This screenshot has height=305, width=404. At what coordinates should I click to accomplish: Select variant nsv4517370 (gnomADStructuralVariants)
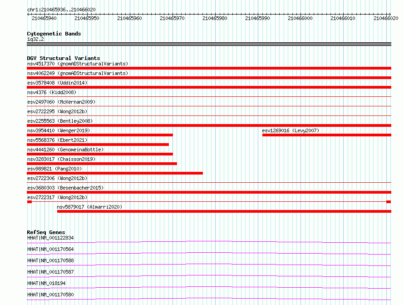[x=78, y=64]
